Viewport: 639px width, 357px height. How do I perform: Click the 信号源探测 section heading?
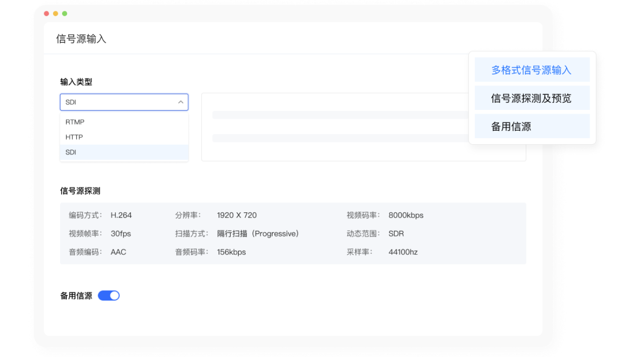(x=80, y=191)
